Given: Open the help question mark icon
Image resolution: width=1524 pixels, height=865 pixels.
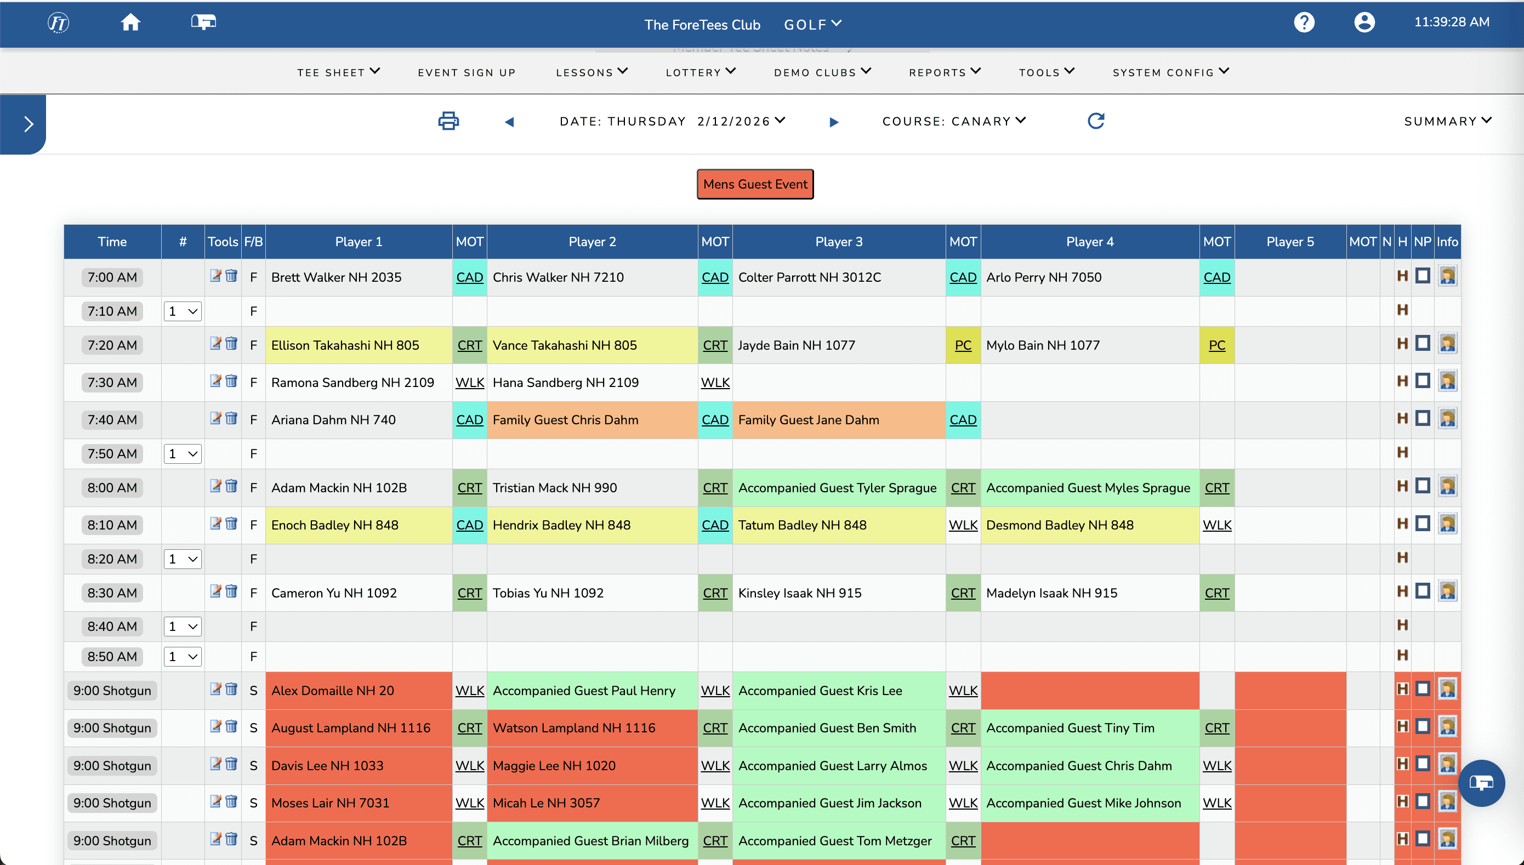Looking at the screenshot, I should point(1304,22).
